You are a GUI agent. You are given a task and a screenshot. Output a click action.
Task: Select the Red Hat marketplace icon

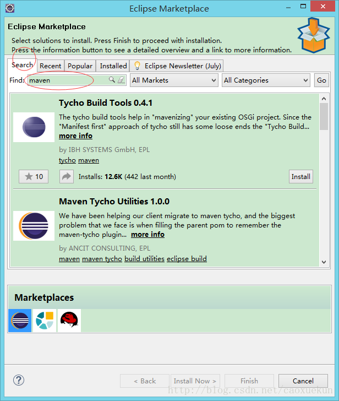pyautogui.click(x=69, y=321)
